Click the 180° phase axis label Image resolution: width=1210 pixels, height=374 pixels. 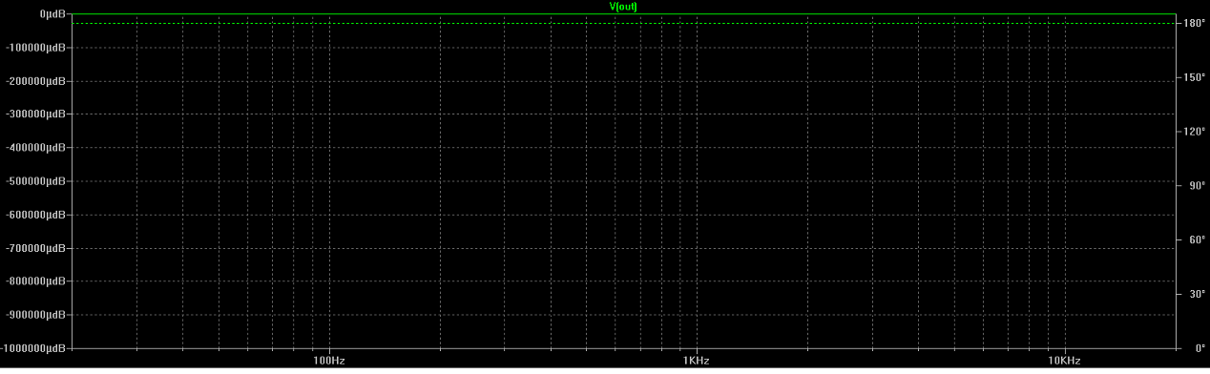click(x=1195, y=23)
